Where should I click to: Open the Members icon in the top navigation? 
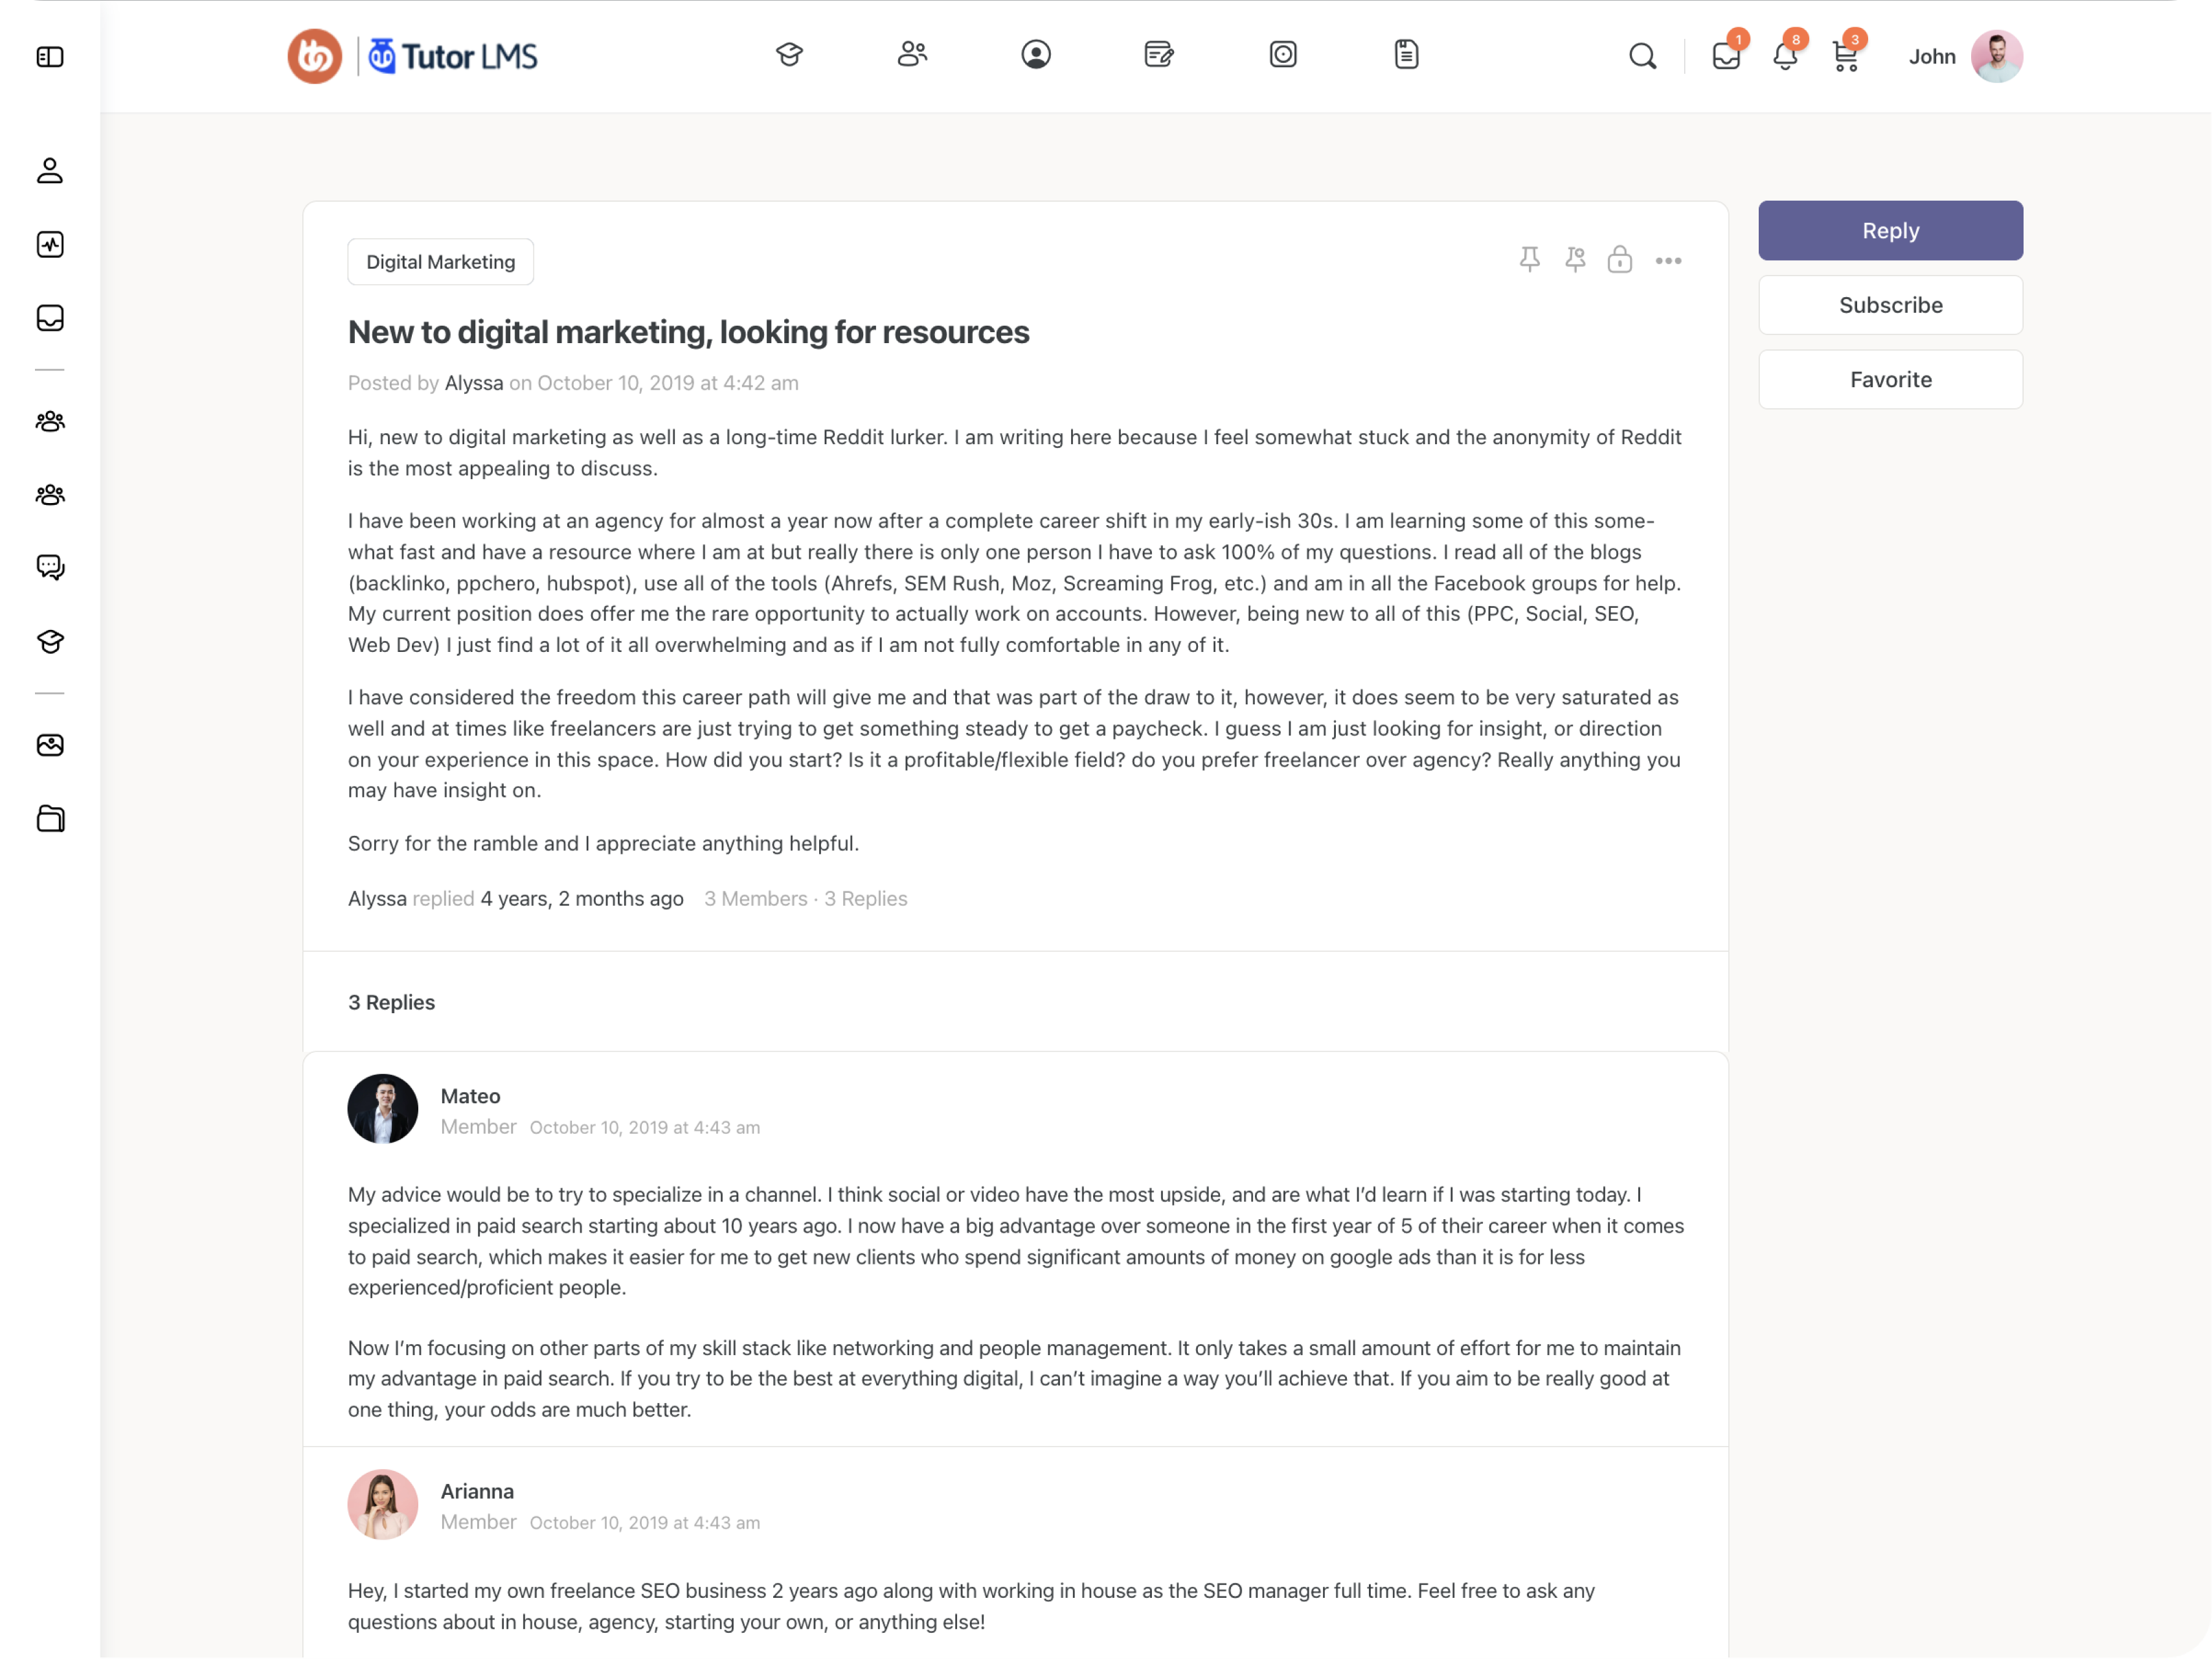coord(911,55)
